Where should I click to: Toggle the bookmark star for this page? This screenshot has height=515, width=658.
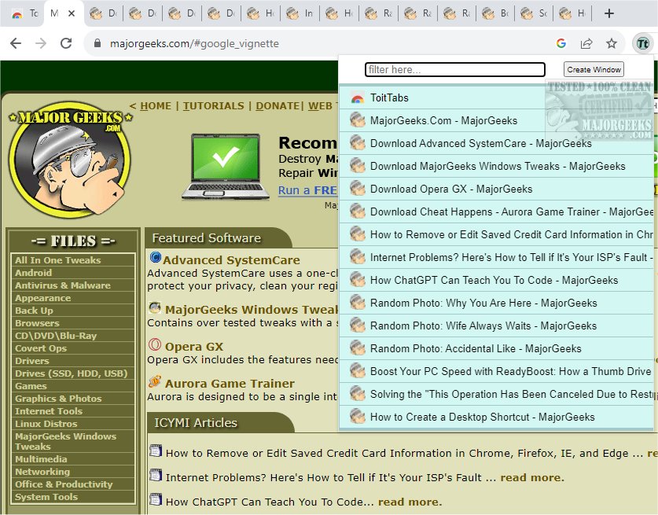(610, 43)
